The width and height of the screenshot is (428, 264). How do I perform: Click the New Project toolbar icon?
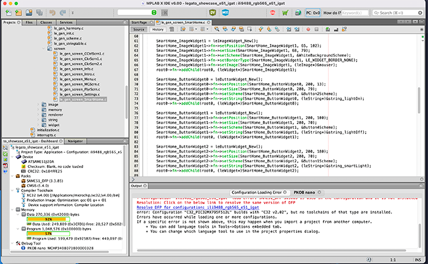pos(18,12)
